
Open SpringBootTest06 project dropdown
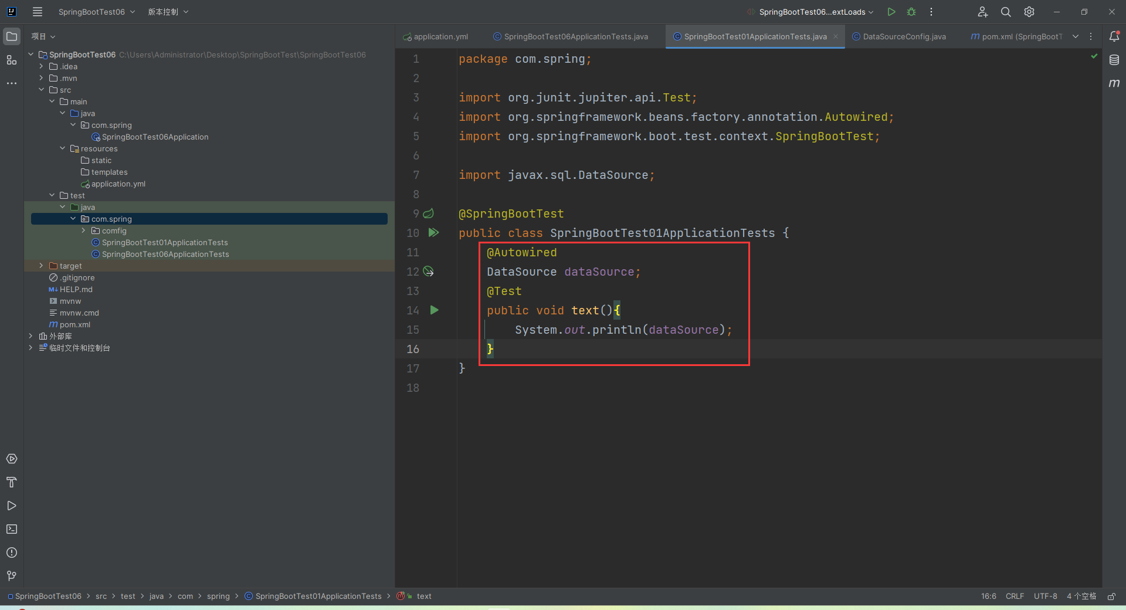pyautogui.click(x=97, y=12)
